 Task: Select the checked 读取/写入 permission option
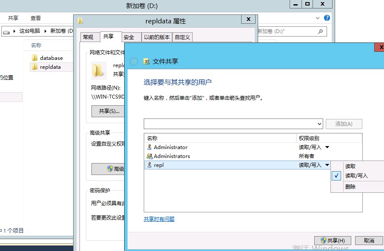pyautogui.click(x=356, y=176)
